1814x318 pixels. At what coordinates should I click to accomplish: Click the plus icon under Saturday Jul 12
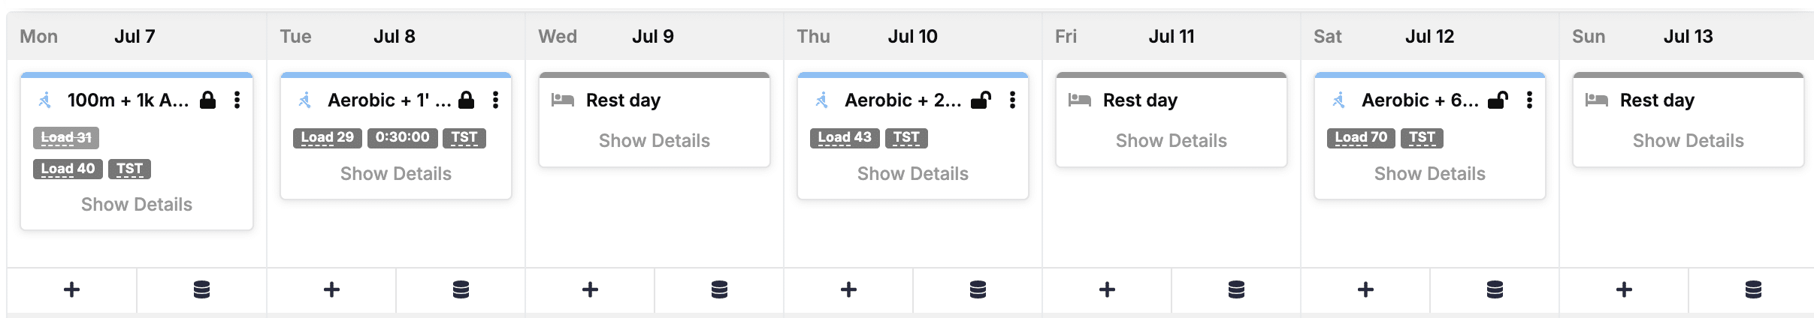[x=1365, y=289]
